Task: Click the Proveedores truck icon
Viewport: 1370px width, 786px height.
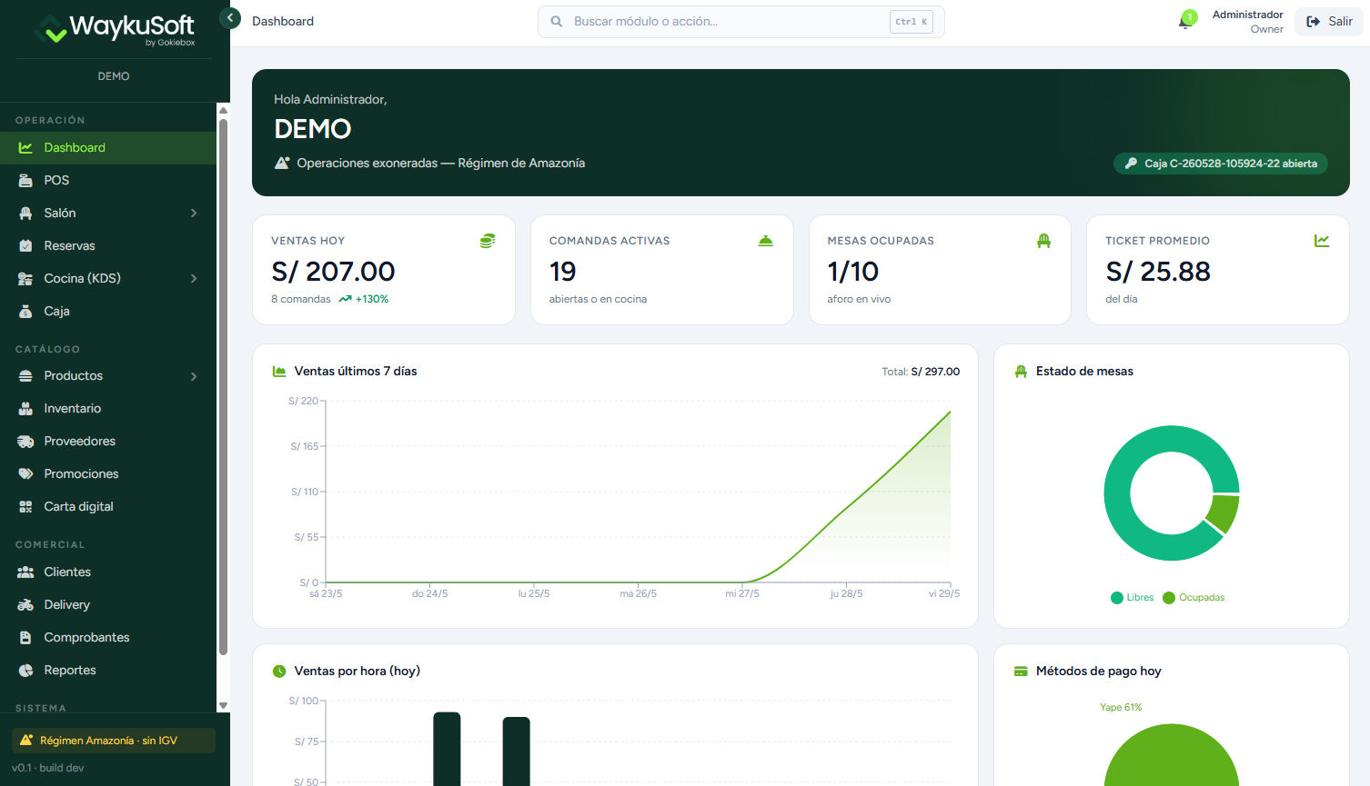Action: tap(25, 442)
